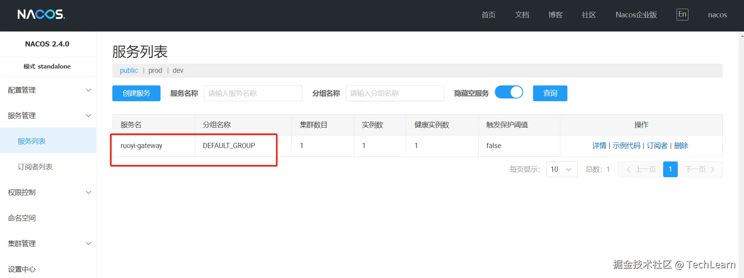Focus the 服务名称 input field
Viewport: 744px width, 278px height.
tap(253, 93)
